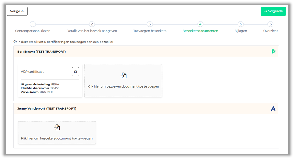Click the blue A logo in Jenny Vandervort's header
The height and width of the screenshot is (159, 294).
click(x=273, y=109)
